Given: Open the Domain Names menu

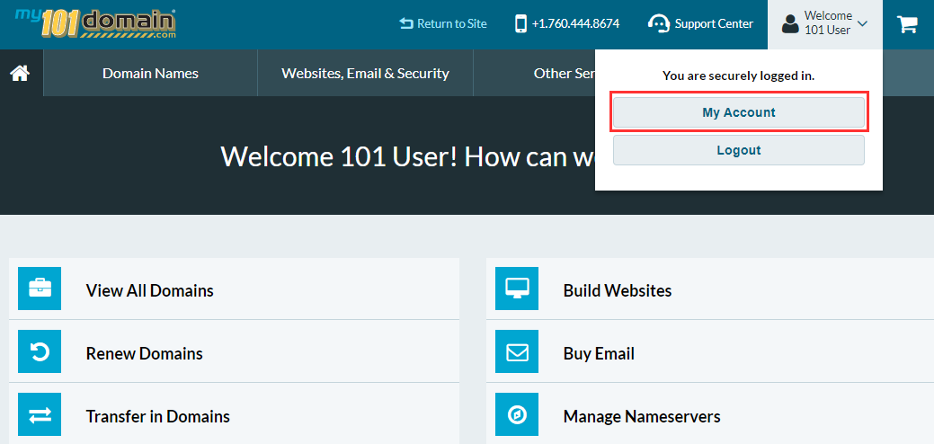Looking at the screenshot, I should tap(150, 74).
